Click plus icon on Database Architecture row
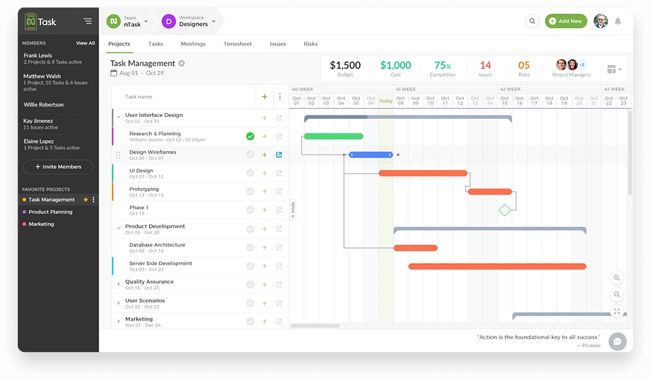 (265, 247)
